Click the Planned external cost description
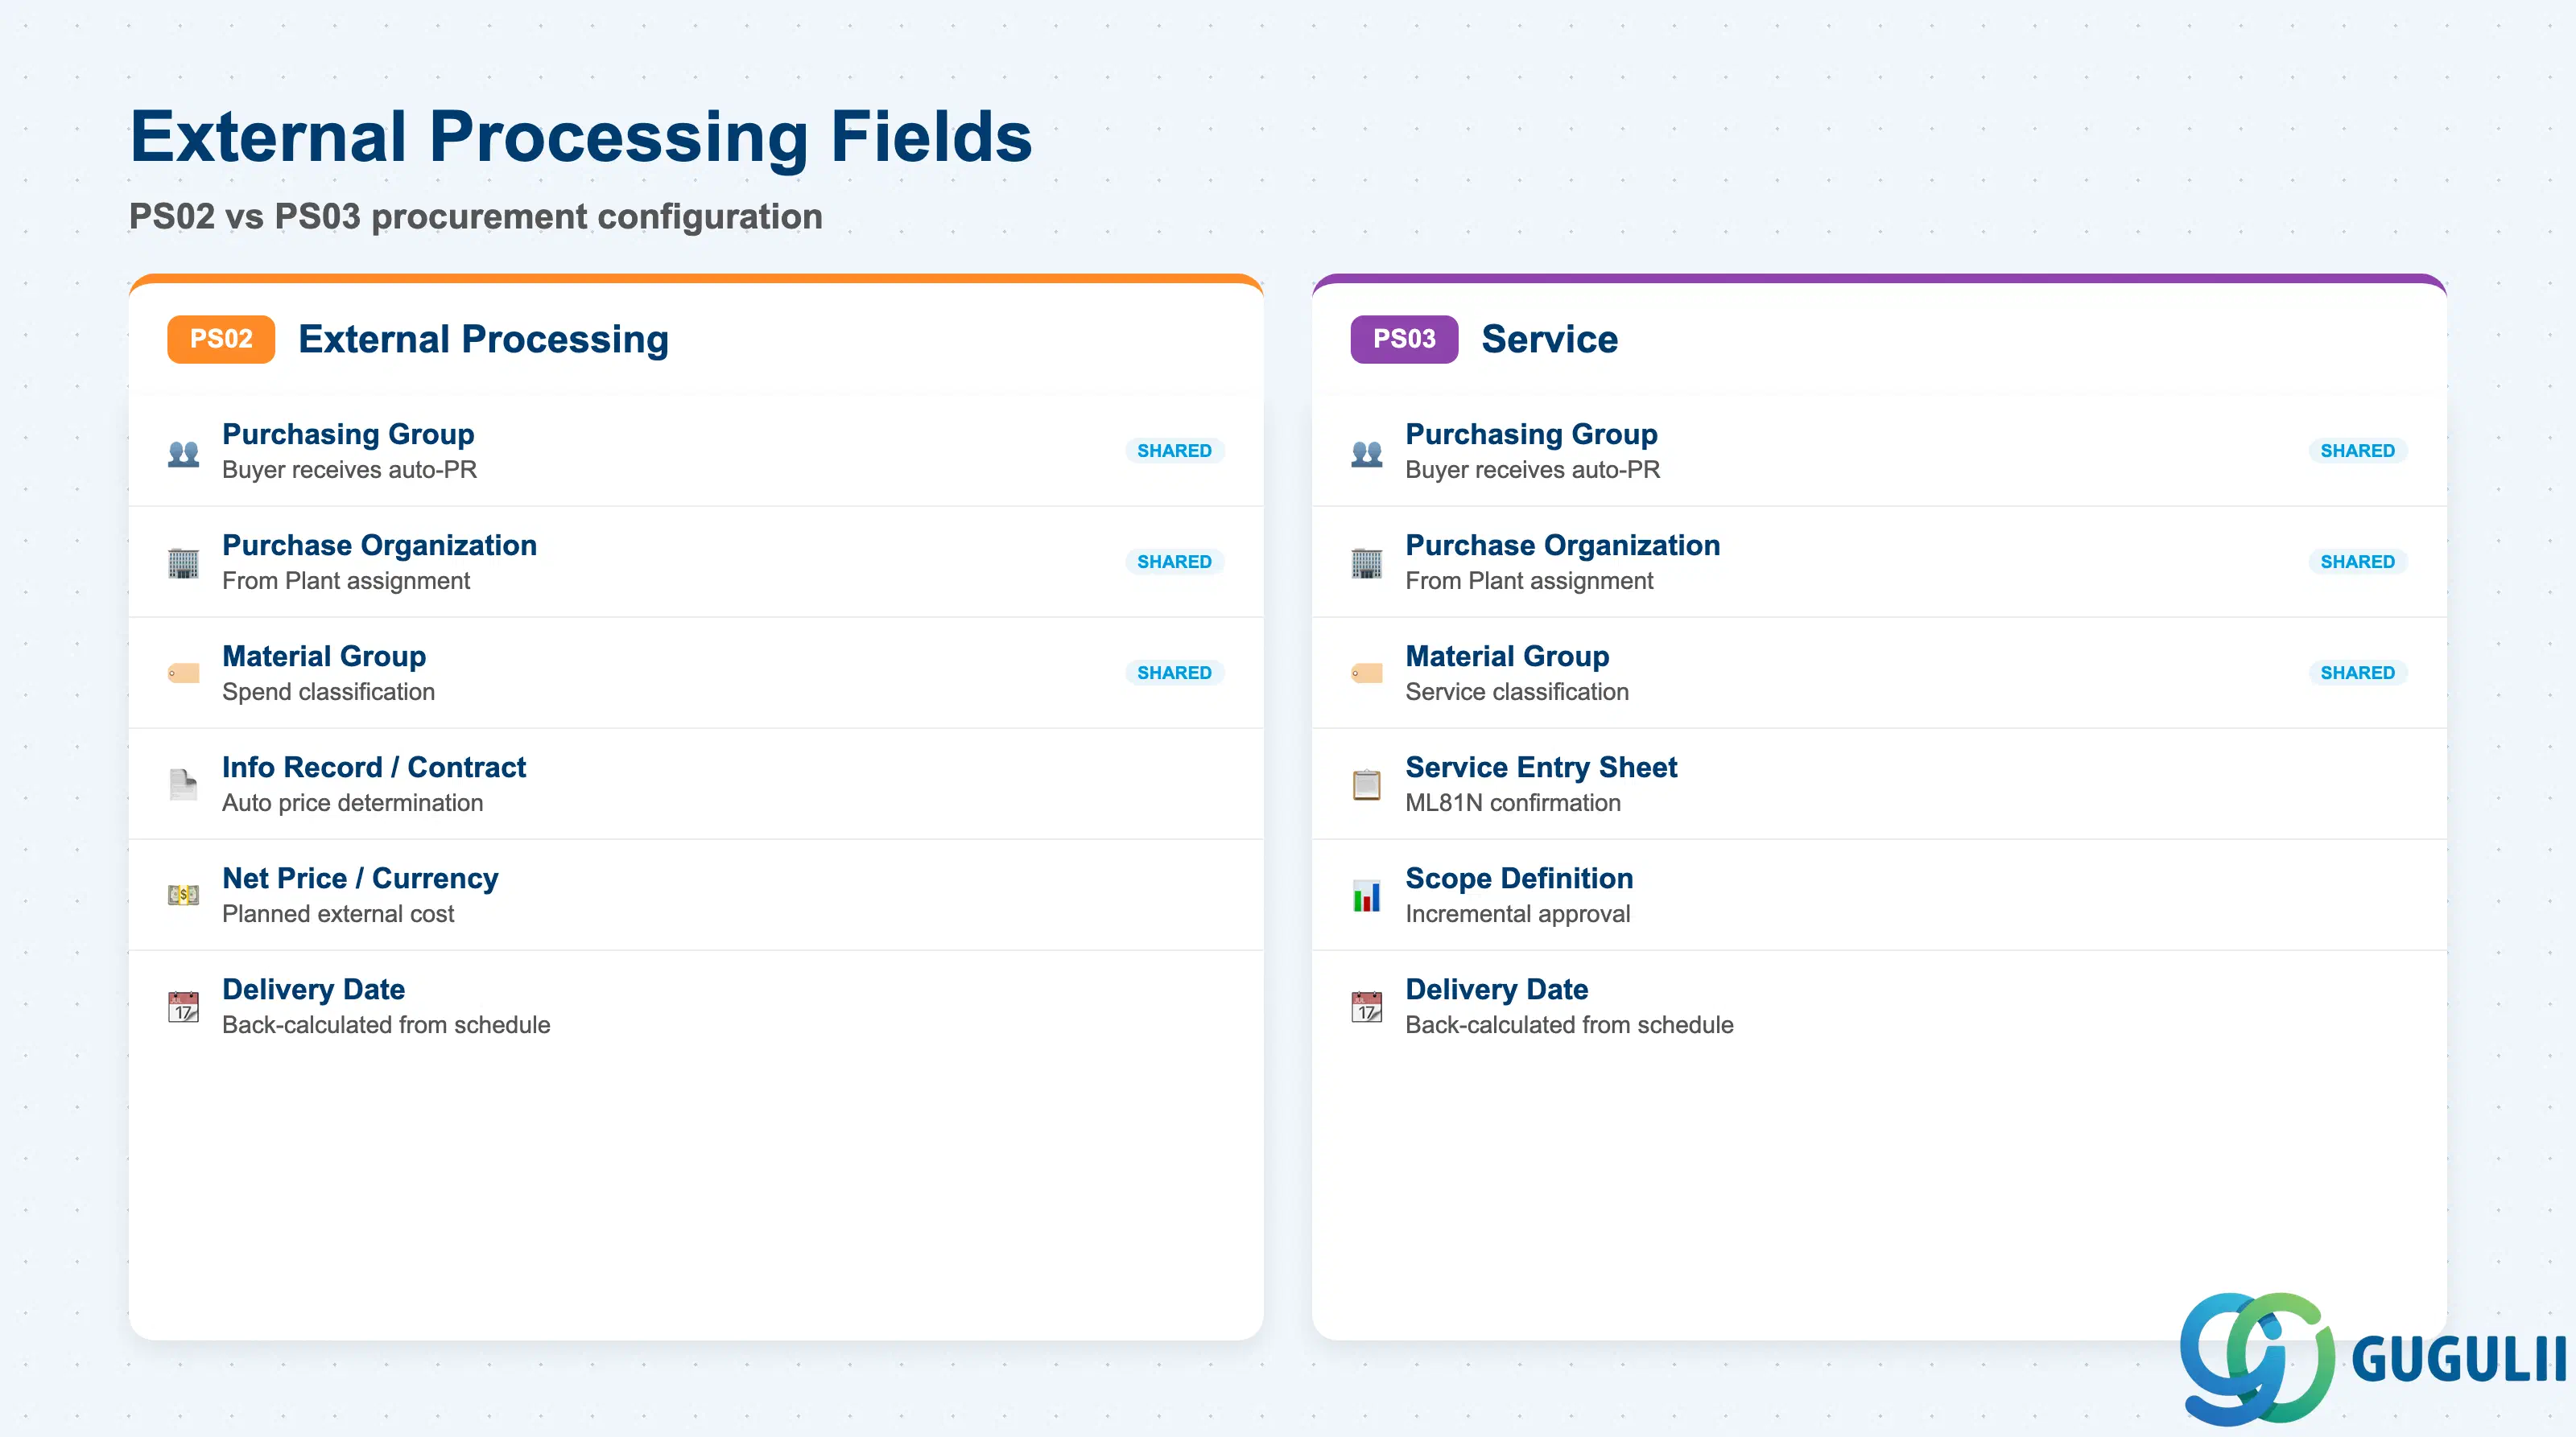This screenshot has width=2576, height=1437. [x=338, y=913]
